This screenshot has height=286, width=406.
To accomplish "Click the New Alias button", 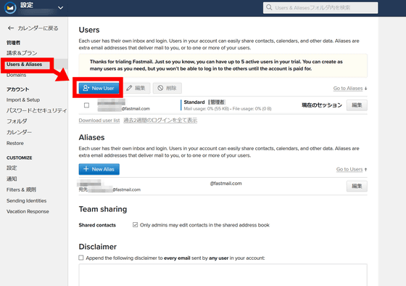I will pos(99,169).
